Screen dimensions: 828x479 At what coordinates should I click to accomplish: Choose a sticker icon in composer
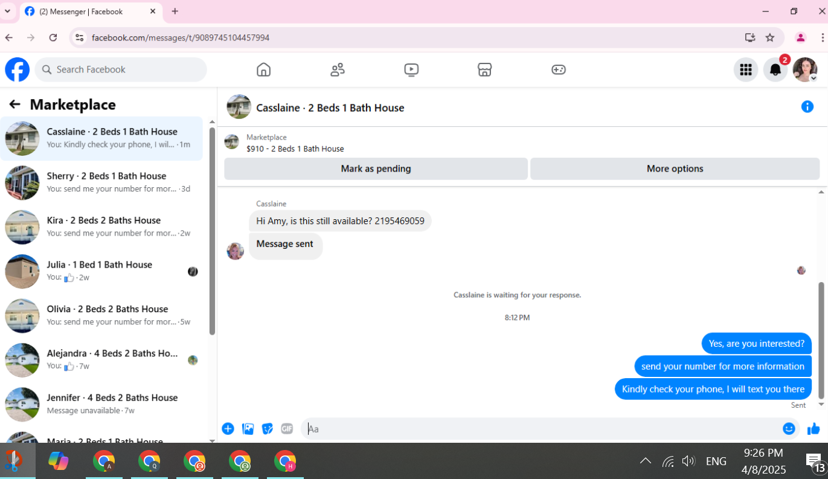tap(268, 429)
